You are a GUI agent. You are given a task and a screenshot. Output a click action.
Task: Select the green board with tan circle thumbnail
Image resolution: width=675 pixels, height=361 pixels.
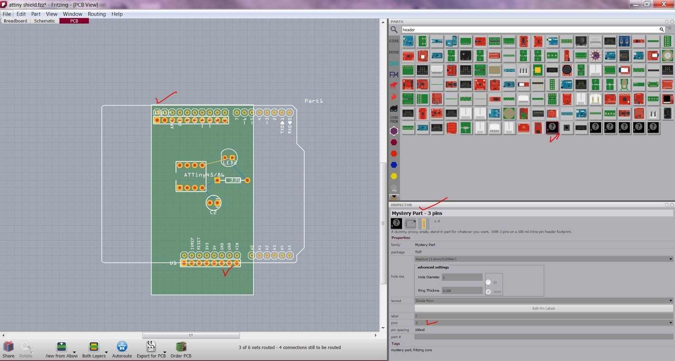(509, 113)
